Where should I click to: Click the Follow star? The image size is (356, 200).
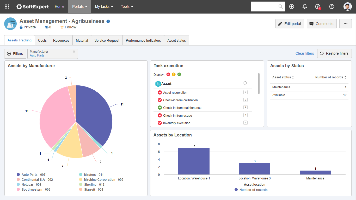pyautogui.click(x=62, y=27)
